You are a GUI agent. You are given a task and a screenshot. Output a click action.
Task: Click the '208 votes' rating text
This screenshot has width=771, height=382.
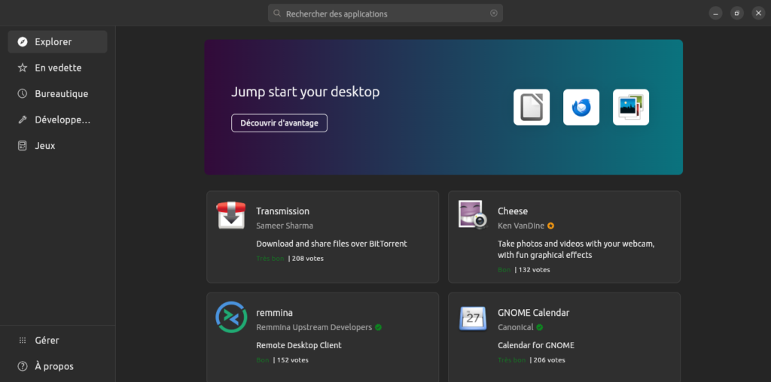click(308, 258)
